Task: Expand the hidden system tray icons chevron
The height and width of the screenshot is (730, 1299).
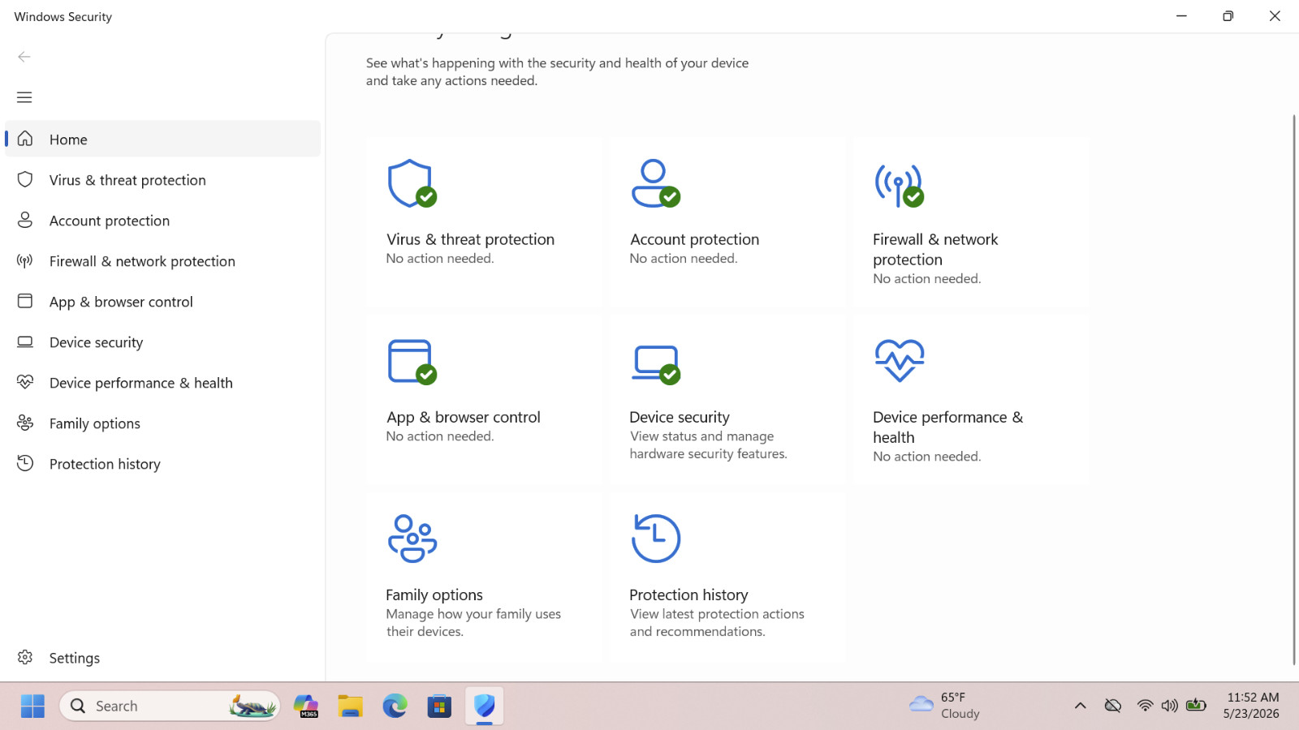Action: [x=1081, y=706]
